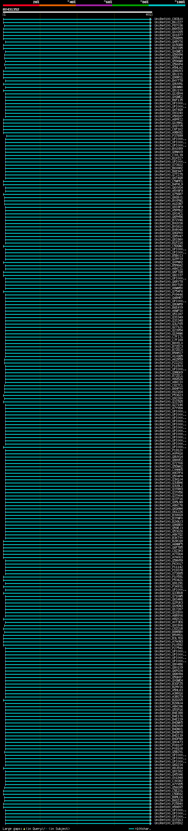The width and height of the screenshot is (188, 831).
Task: Click hit UniRef100_Q5B2V1
Action: (x=168, y=752)
